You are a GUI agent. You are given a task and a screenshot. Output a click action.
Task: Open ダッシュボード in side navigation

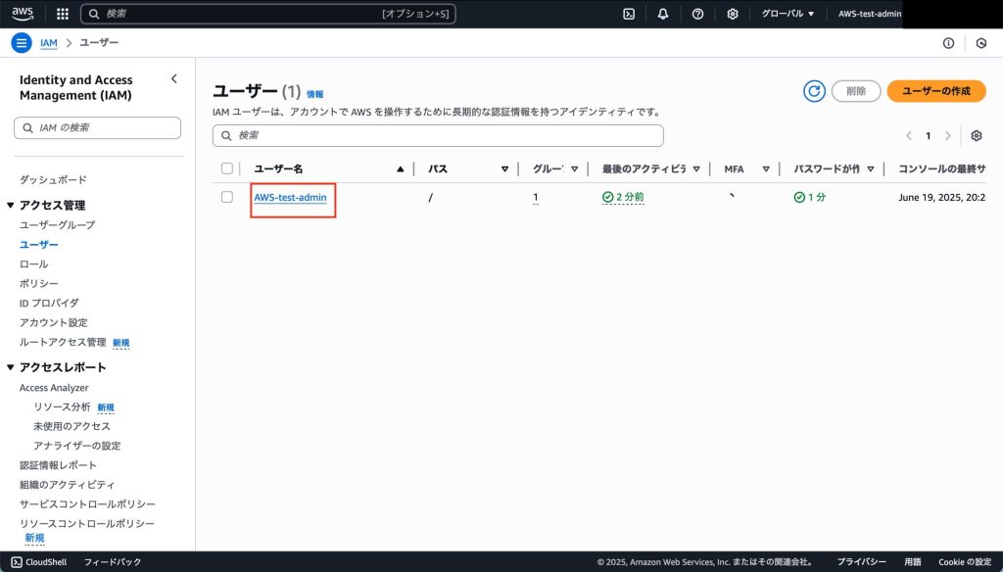(x=53, y=180)
